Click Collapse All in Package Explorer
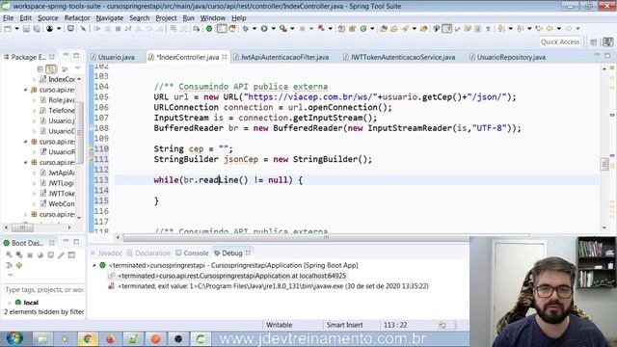The height and width of the screenshot is (347, 617). (x=40, y=68)
